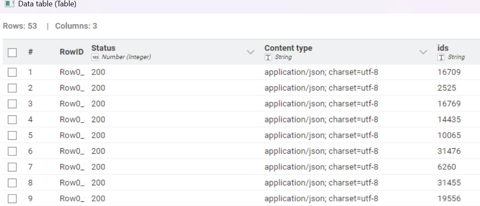Click the ids column header
480x206 pixels.
click(443, 48)
